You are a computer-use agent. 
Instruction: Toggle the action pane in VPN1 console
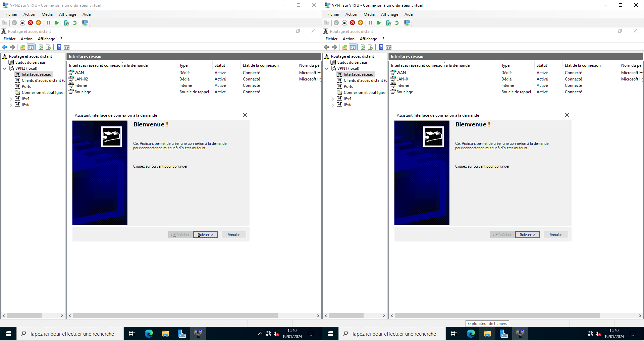tap(389, 47)
